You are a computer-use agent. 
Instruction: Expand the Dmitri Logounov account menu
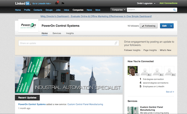pos(146,3)
